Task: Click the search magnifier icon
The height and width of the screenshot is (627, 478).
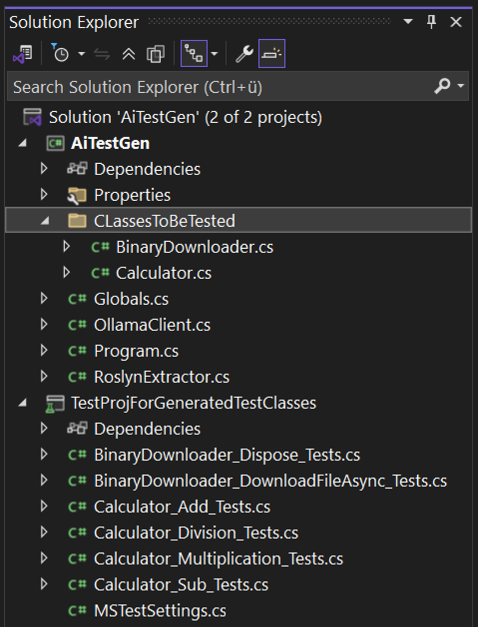Action: (442, 86)
